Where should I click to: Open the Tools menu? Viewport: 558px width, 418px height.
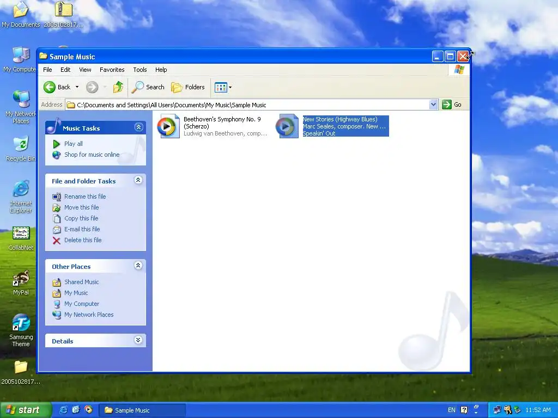(140, 70)
